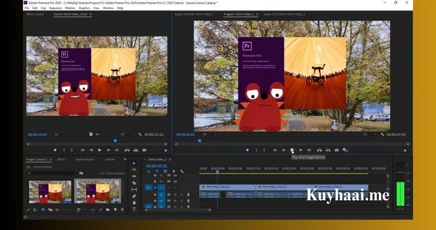Play the clip in Source monitor

click(x=99, y=150)
